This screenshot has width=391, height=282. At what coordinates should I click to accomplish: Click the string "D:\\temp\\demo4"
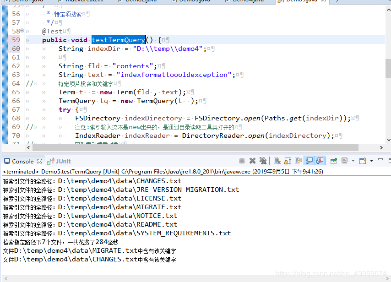pos(168,49)
